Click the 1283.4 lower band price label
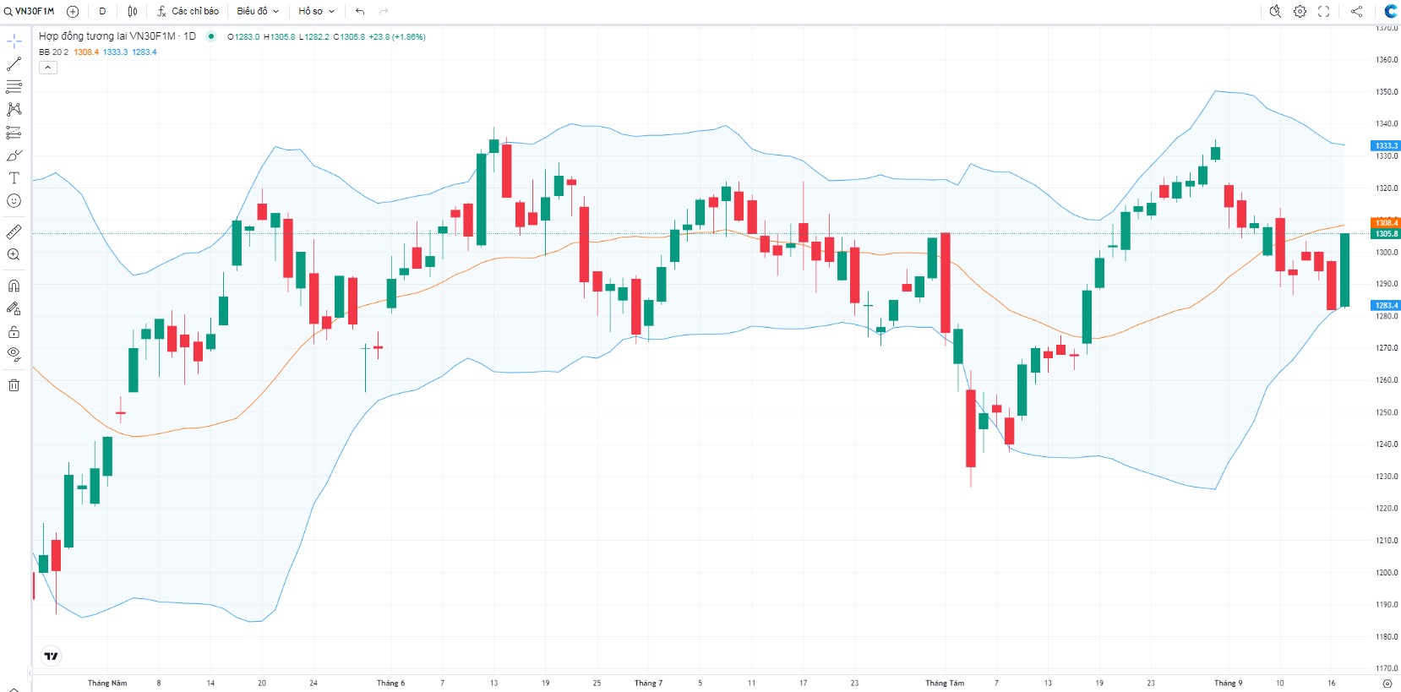1401x692 pixels. point(1386,305)
